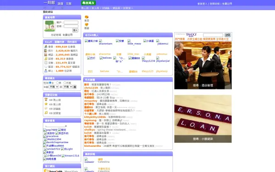The width and height of the screenshot is (275, 172).
Task: Click the small friend search submit button
Action: click(75, 87)
